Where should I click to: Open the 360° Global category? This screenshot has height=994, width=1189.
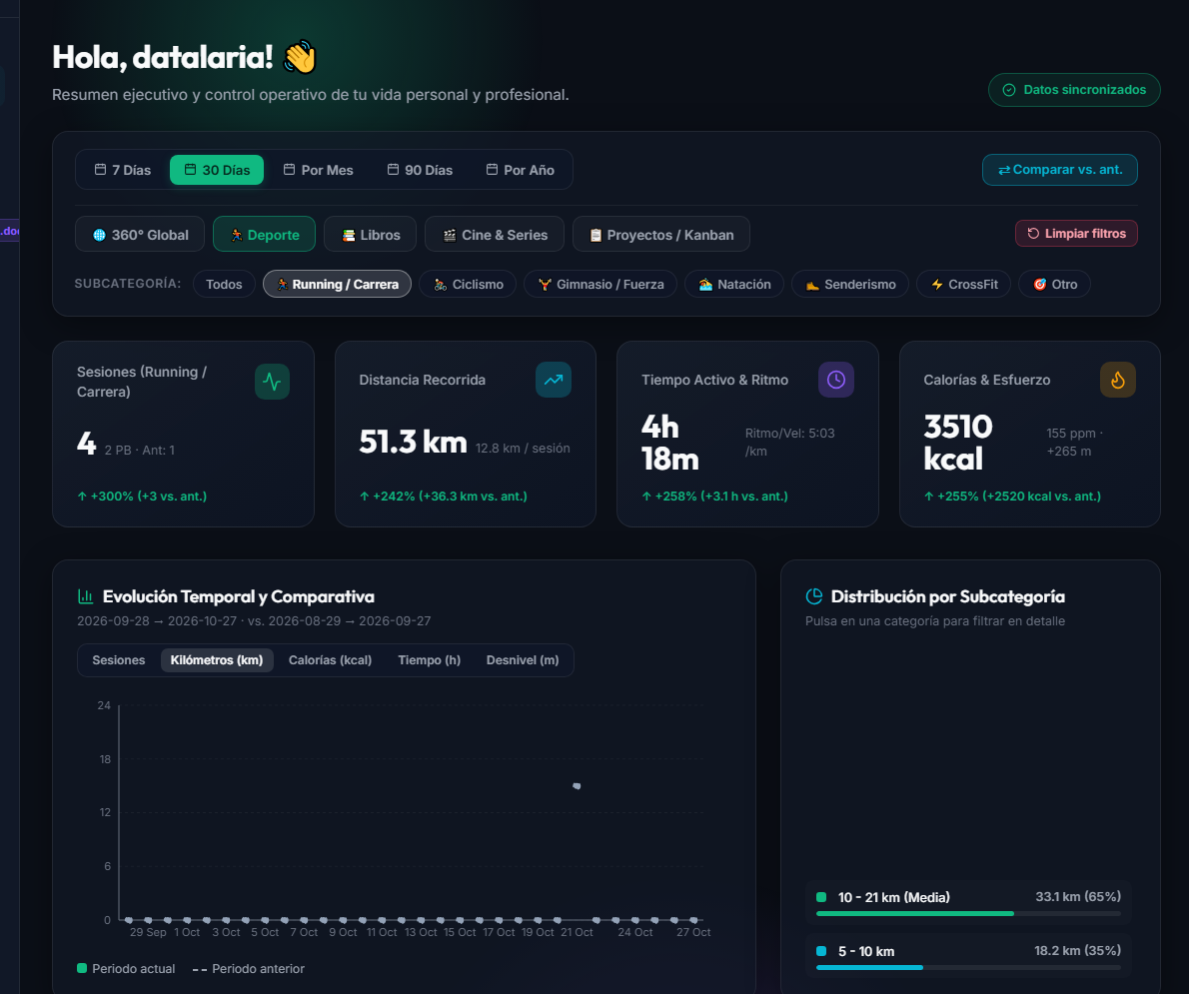(x=140, y=235)
